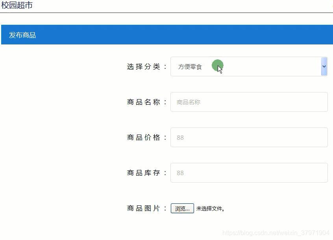Click the 发布商品 panel header text

pos(22,35)
